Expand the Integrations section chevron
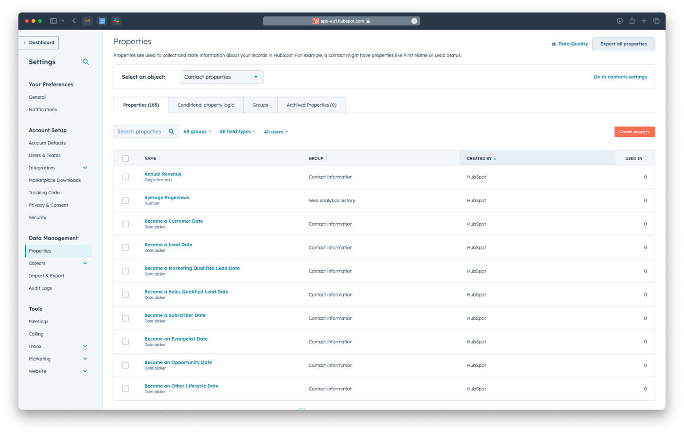 pyautogui.click(x=85, y=168)
